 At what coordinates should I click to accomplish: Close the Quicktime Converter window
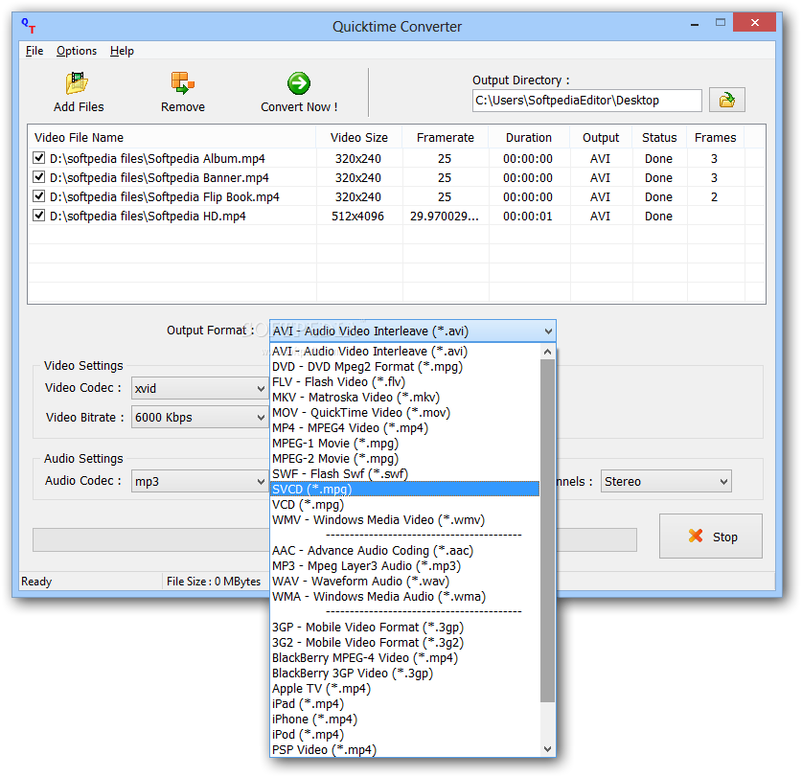tap(754, 22)
